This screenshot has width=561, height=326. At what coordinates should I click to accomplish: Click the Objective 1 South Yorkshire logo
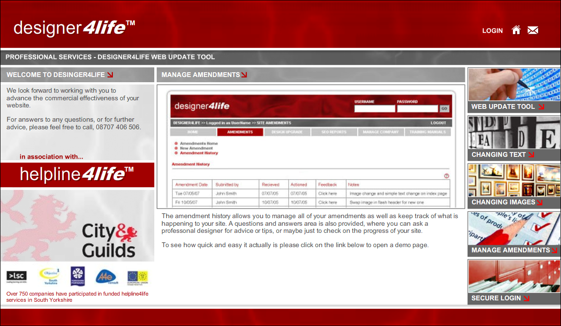[x=50, y=276]
